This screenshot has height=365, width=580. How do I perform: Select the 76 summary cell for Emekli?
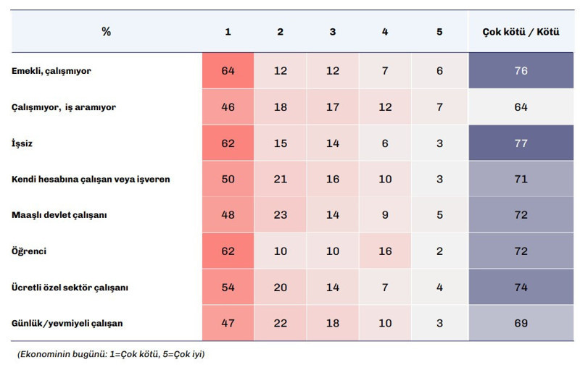pos(520,71)
